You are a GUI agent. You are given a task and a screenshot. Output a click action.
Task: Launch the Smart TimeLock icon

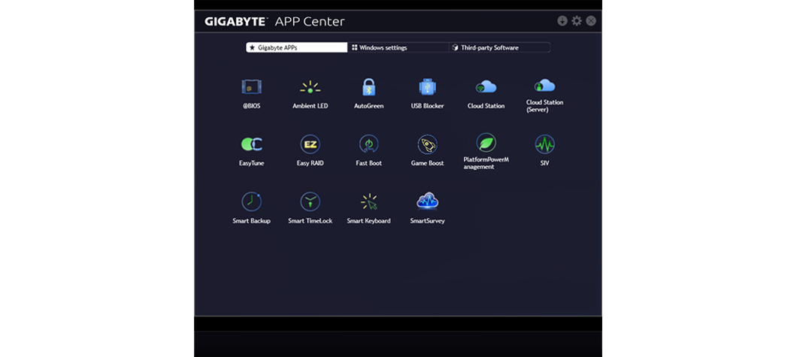(x=310, y=201)
